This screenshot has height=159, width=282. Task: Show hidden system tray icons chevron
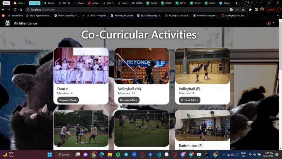pyautogui.click(x=224, y=154)
